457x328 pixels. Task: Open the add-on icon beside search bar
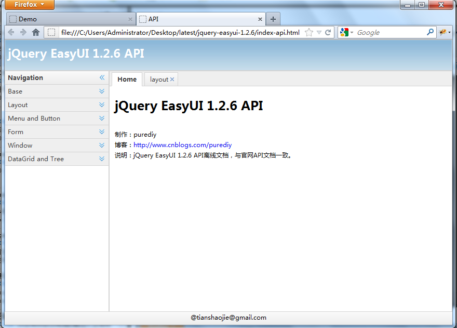(442, 32)
